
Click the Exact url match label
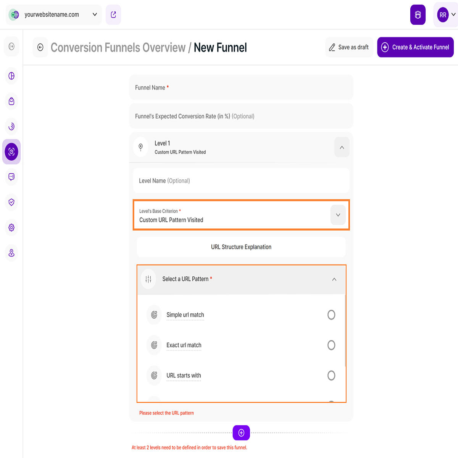pyautogui.click(x=184, y=345)
